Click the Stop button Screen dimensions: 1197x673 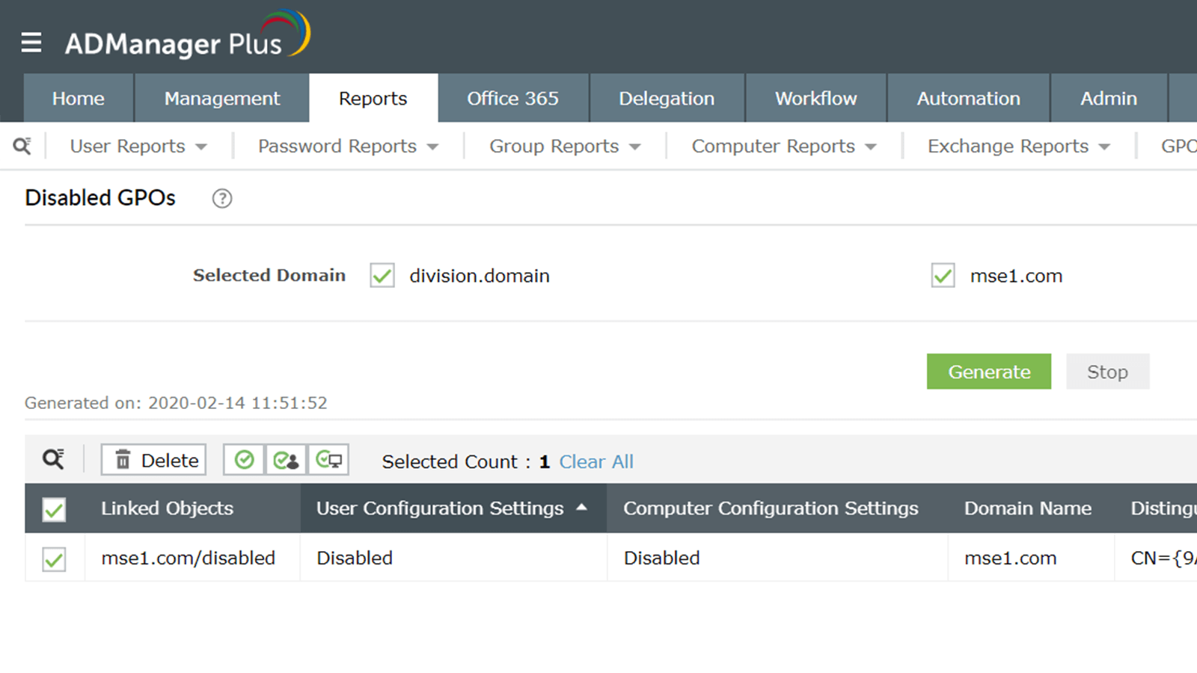point(1107,372)
